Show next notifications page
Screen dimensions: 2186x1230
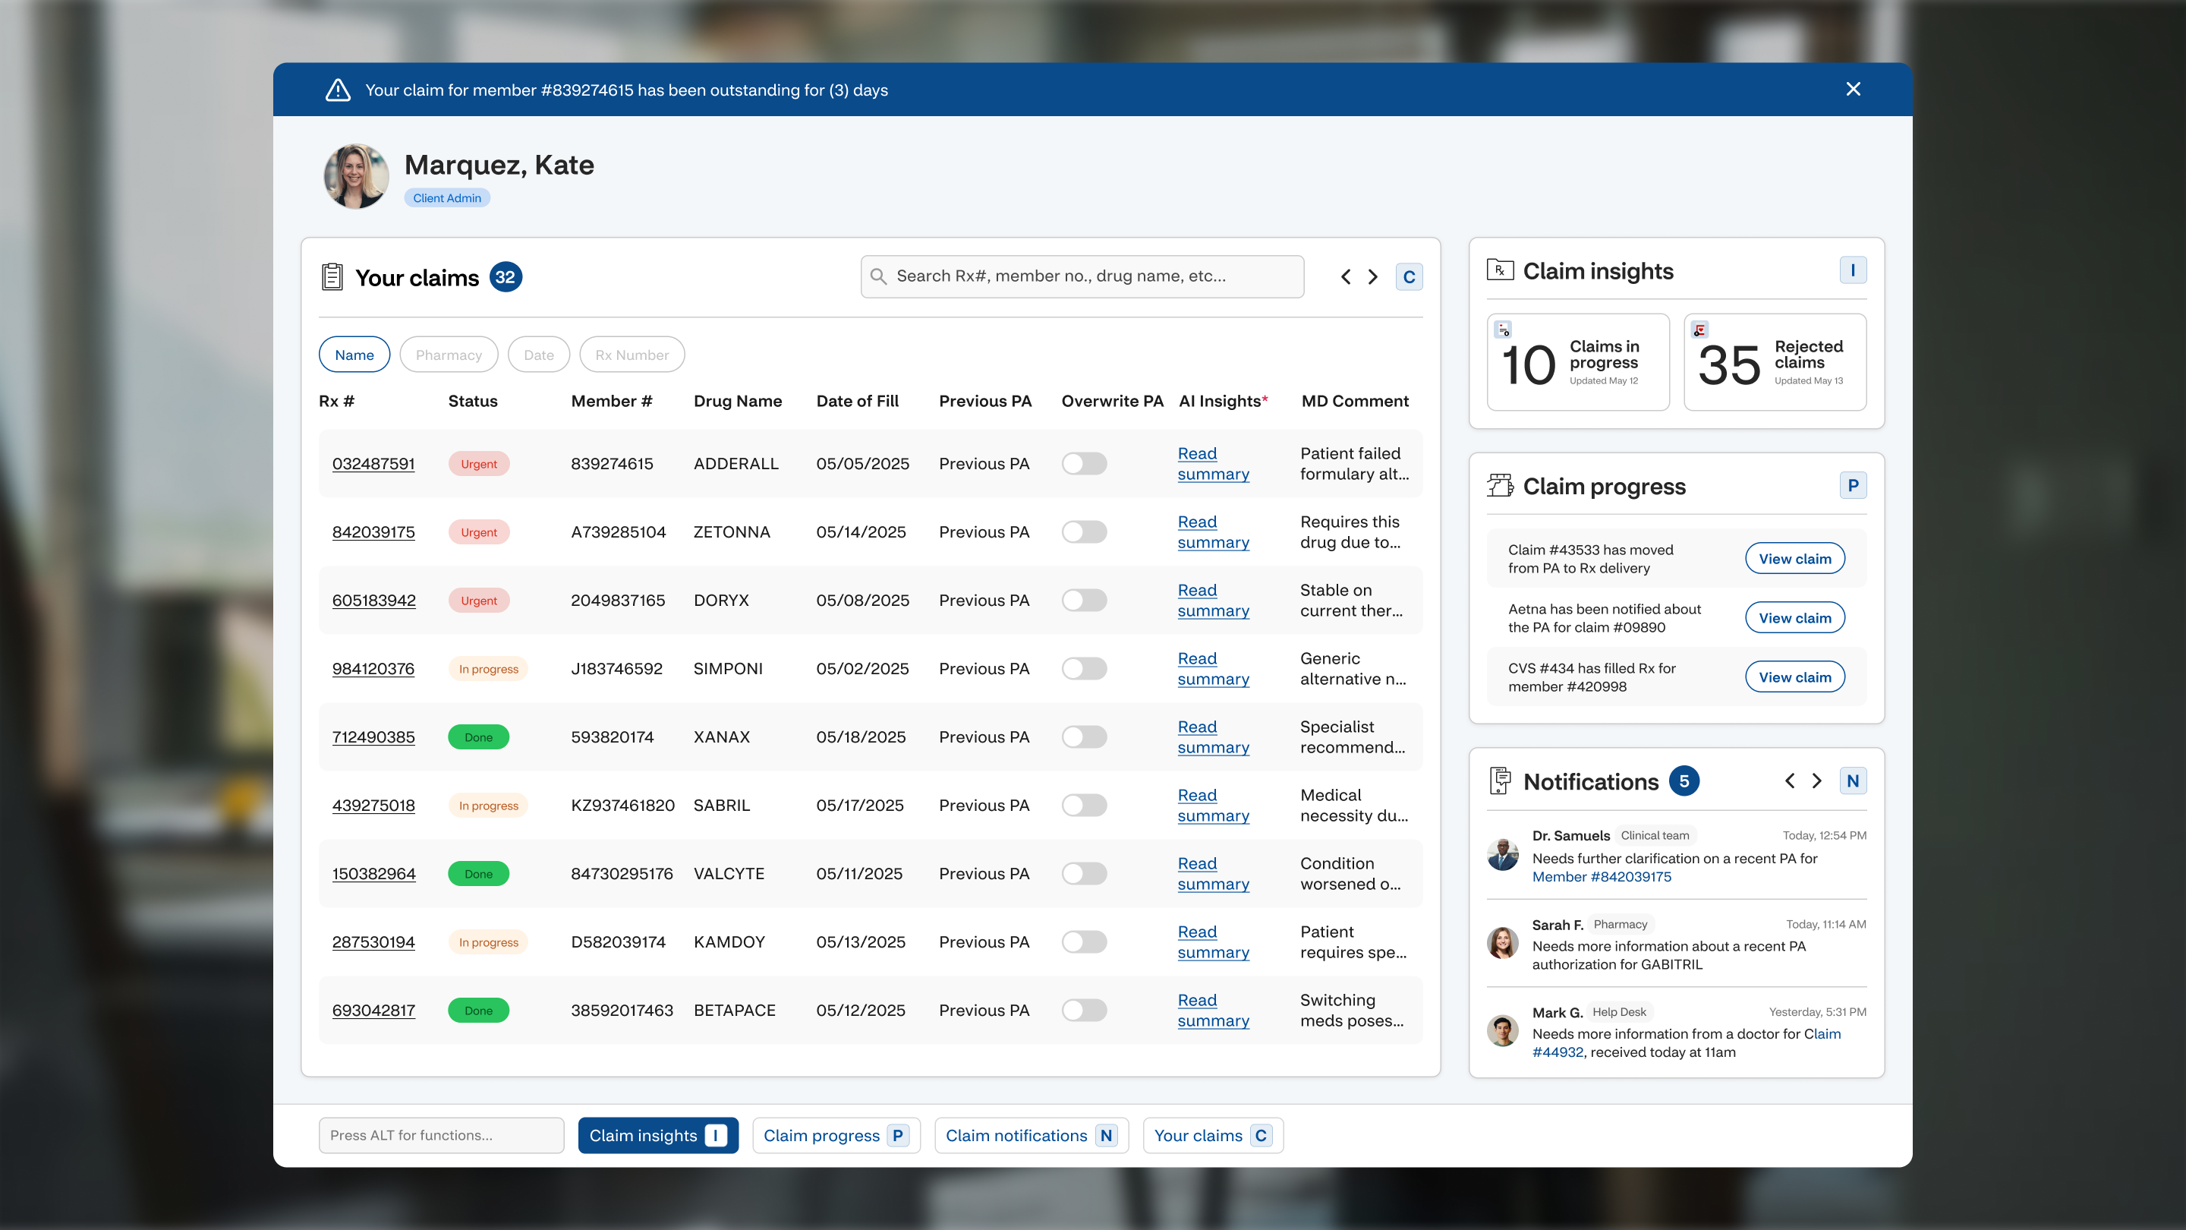tap(1817, 781)
